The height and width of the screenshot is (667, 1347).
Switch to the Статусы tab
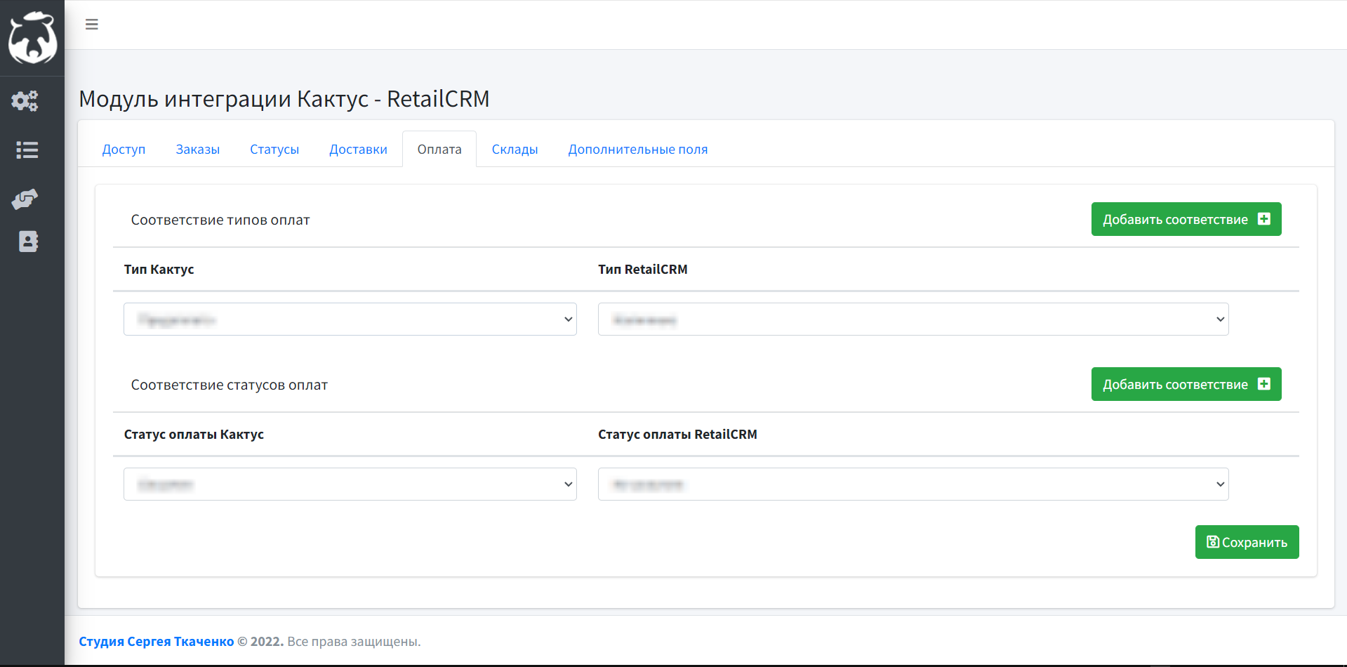pyautogui.click(x=274, y=150)
